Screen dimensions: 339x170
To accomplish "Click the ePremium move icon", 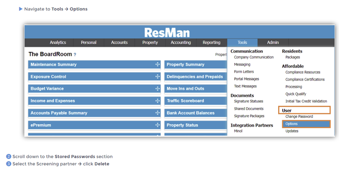I will click(157, 125).
